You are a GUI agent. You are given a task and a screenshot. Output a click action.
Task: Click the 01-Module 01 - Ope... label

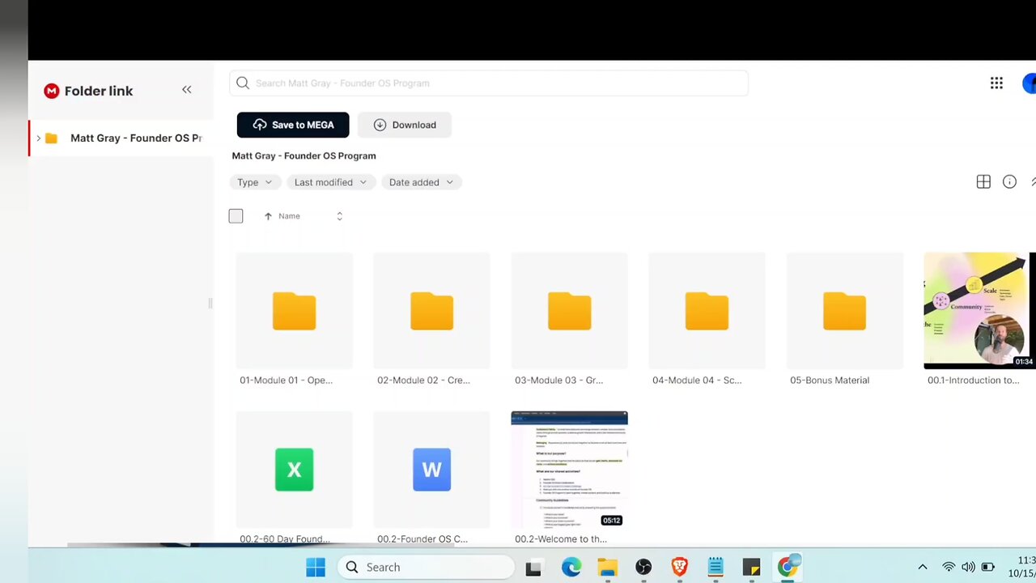(286, 380)
